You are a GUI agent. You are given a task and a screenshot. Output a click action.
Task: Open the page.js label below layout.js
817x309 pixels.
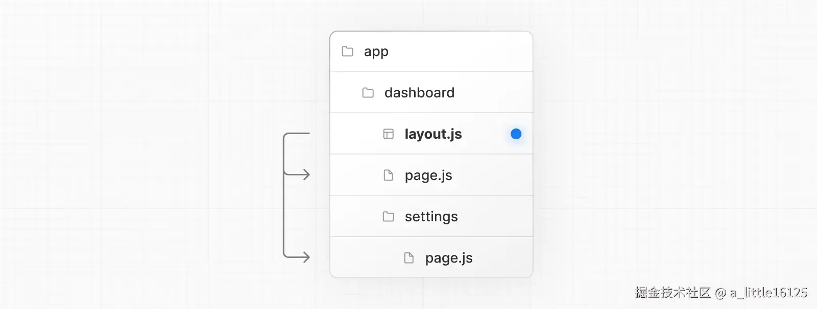(x=428, y=176)
